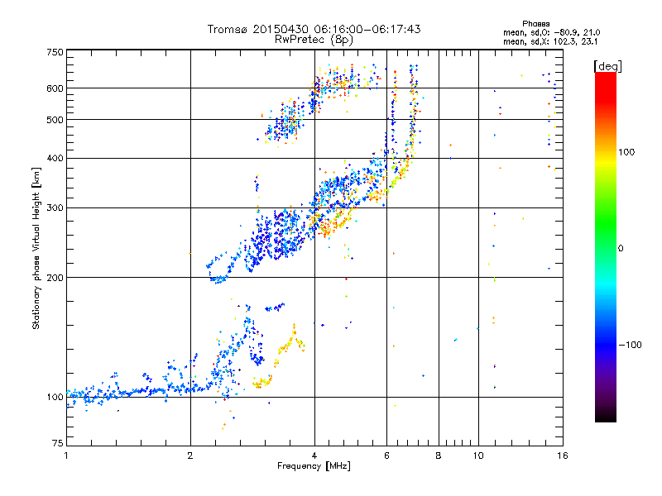This screenshot has width=662, height=496.
Task: Click the y-axis tick value '750'
Action: (55, 52)
